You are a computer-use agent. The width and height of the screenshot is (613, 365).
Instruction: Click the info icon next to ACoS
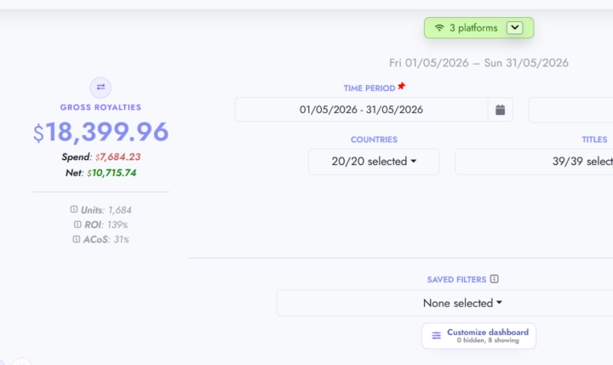click(77, 239)
